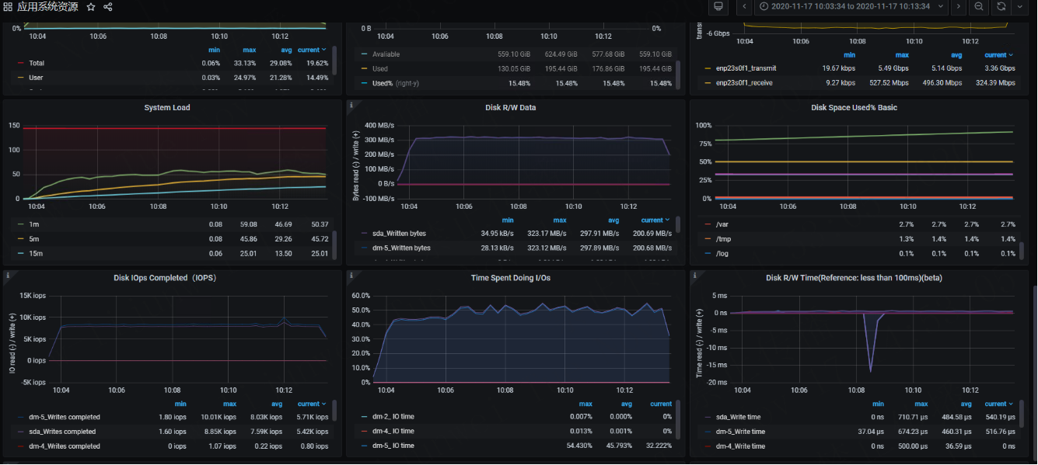Expand the refresh interval dropdown
1038x465 pixels.
1019,7
